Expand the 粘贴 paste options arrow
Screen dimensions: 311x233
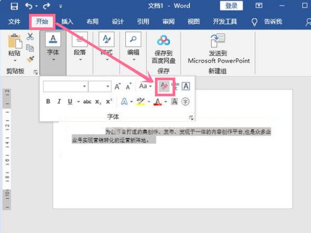[15, 60]
